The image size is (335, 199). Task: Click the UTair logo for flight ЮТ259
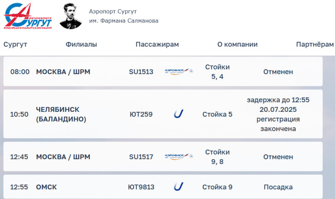[x=179, y=114]
